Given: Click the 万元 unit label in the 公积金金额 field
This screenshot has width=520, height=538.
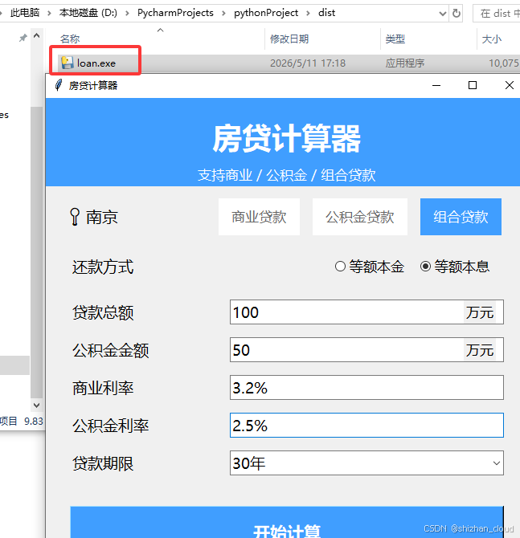Looking at the screenshot, I should (x=480, y=350).
